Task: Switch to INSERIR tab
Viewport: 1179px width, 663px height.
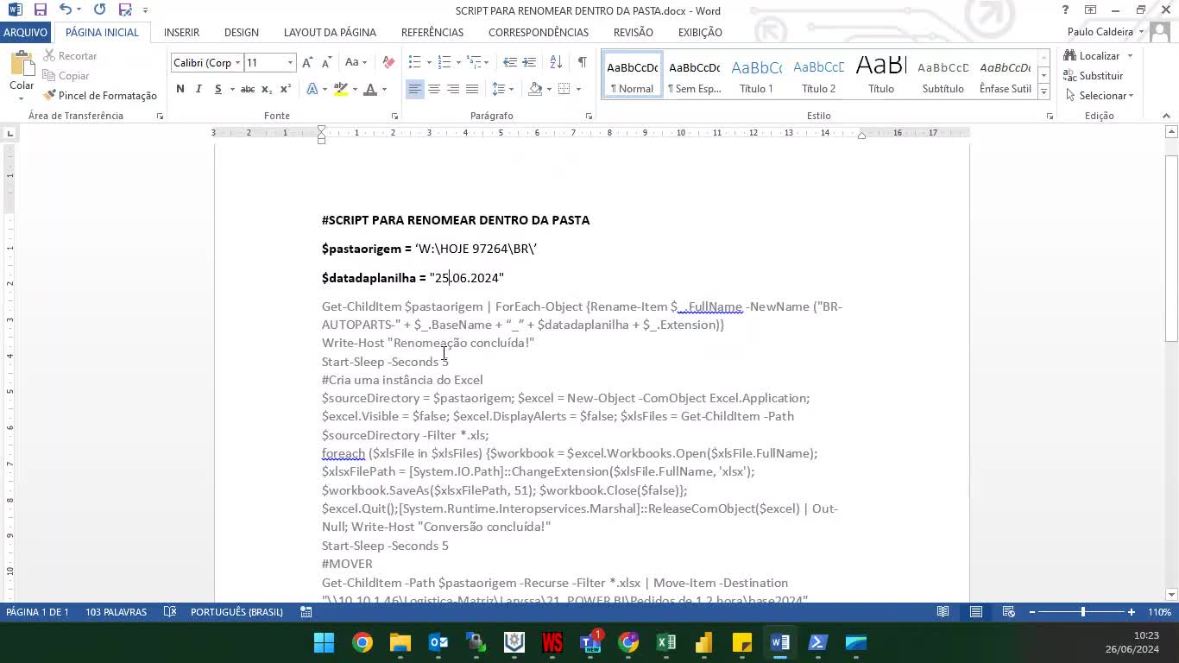Action: pos(181,32)
